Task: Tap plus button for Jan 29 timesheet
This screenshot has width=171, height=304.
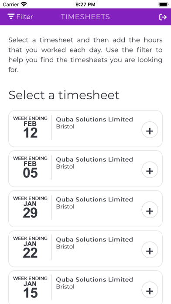Action: coord(150,210)
